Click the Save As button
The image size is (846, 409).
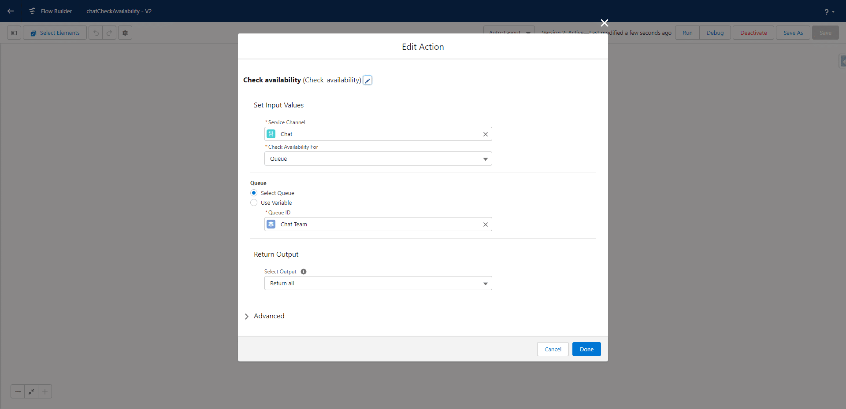(793, 33)
